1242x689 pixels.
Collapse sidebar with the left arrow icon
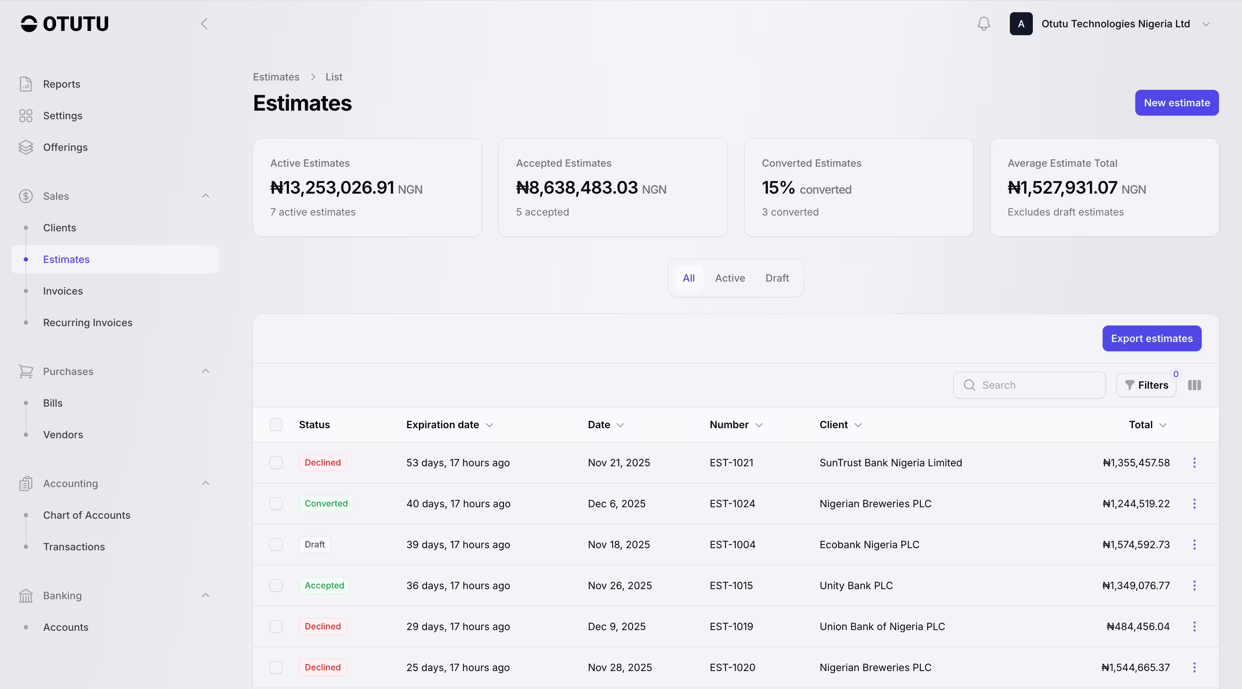click(x=204, y=24)
